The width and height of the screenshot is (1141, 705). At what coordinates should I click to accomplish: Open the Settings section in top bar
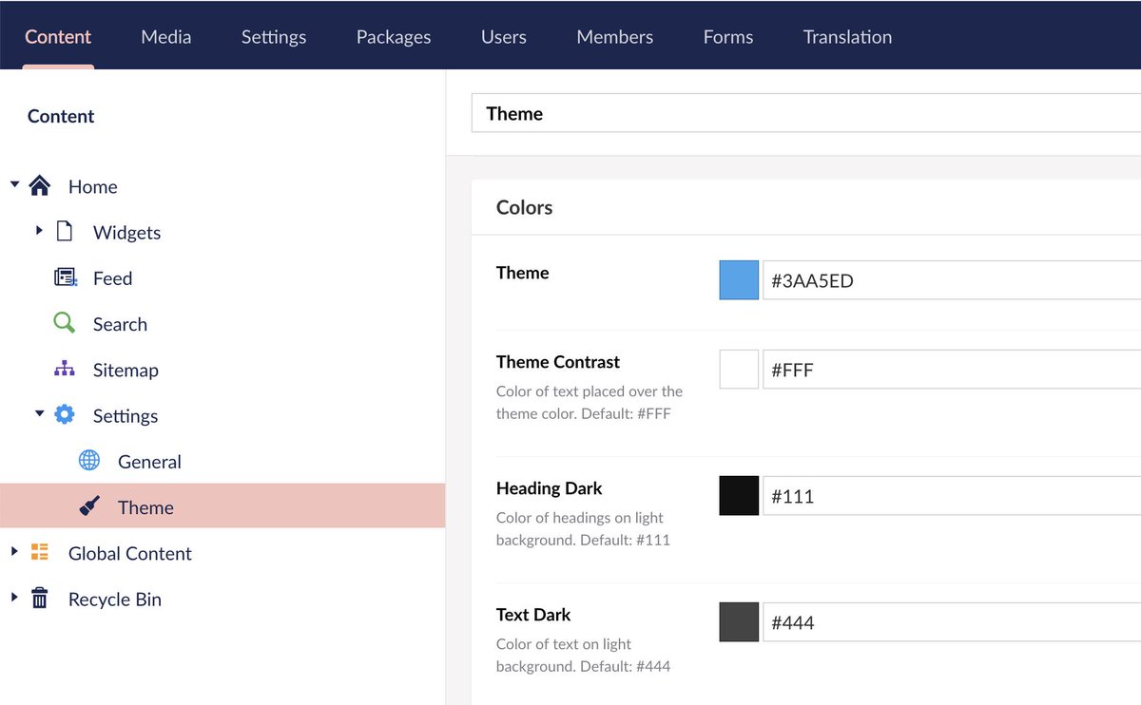click(x=274, y=37)
